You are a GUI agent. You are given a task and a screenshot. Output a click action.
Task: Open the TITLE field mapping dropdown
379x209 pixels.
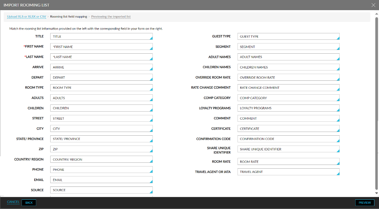pos(101,36)
